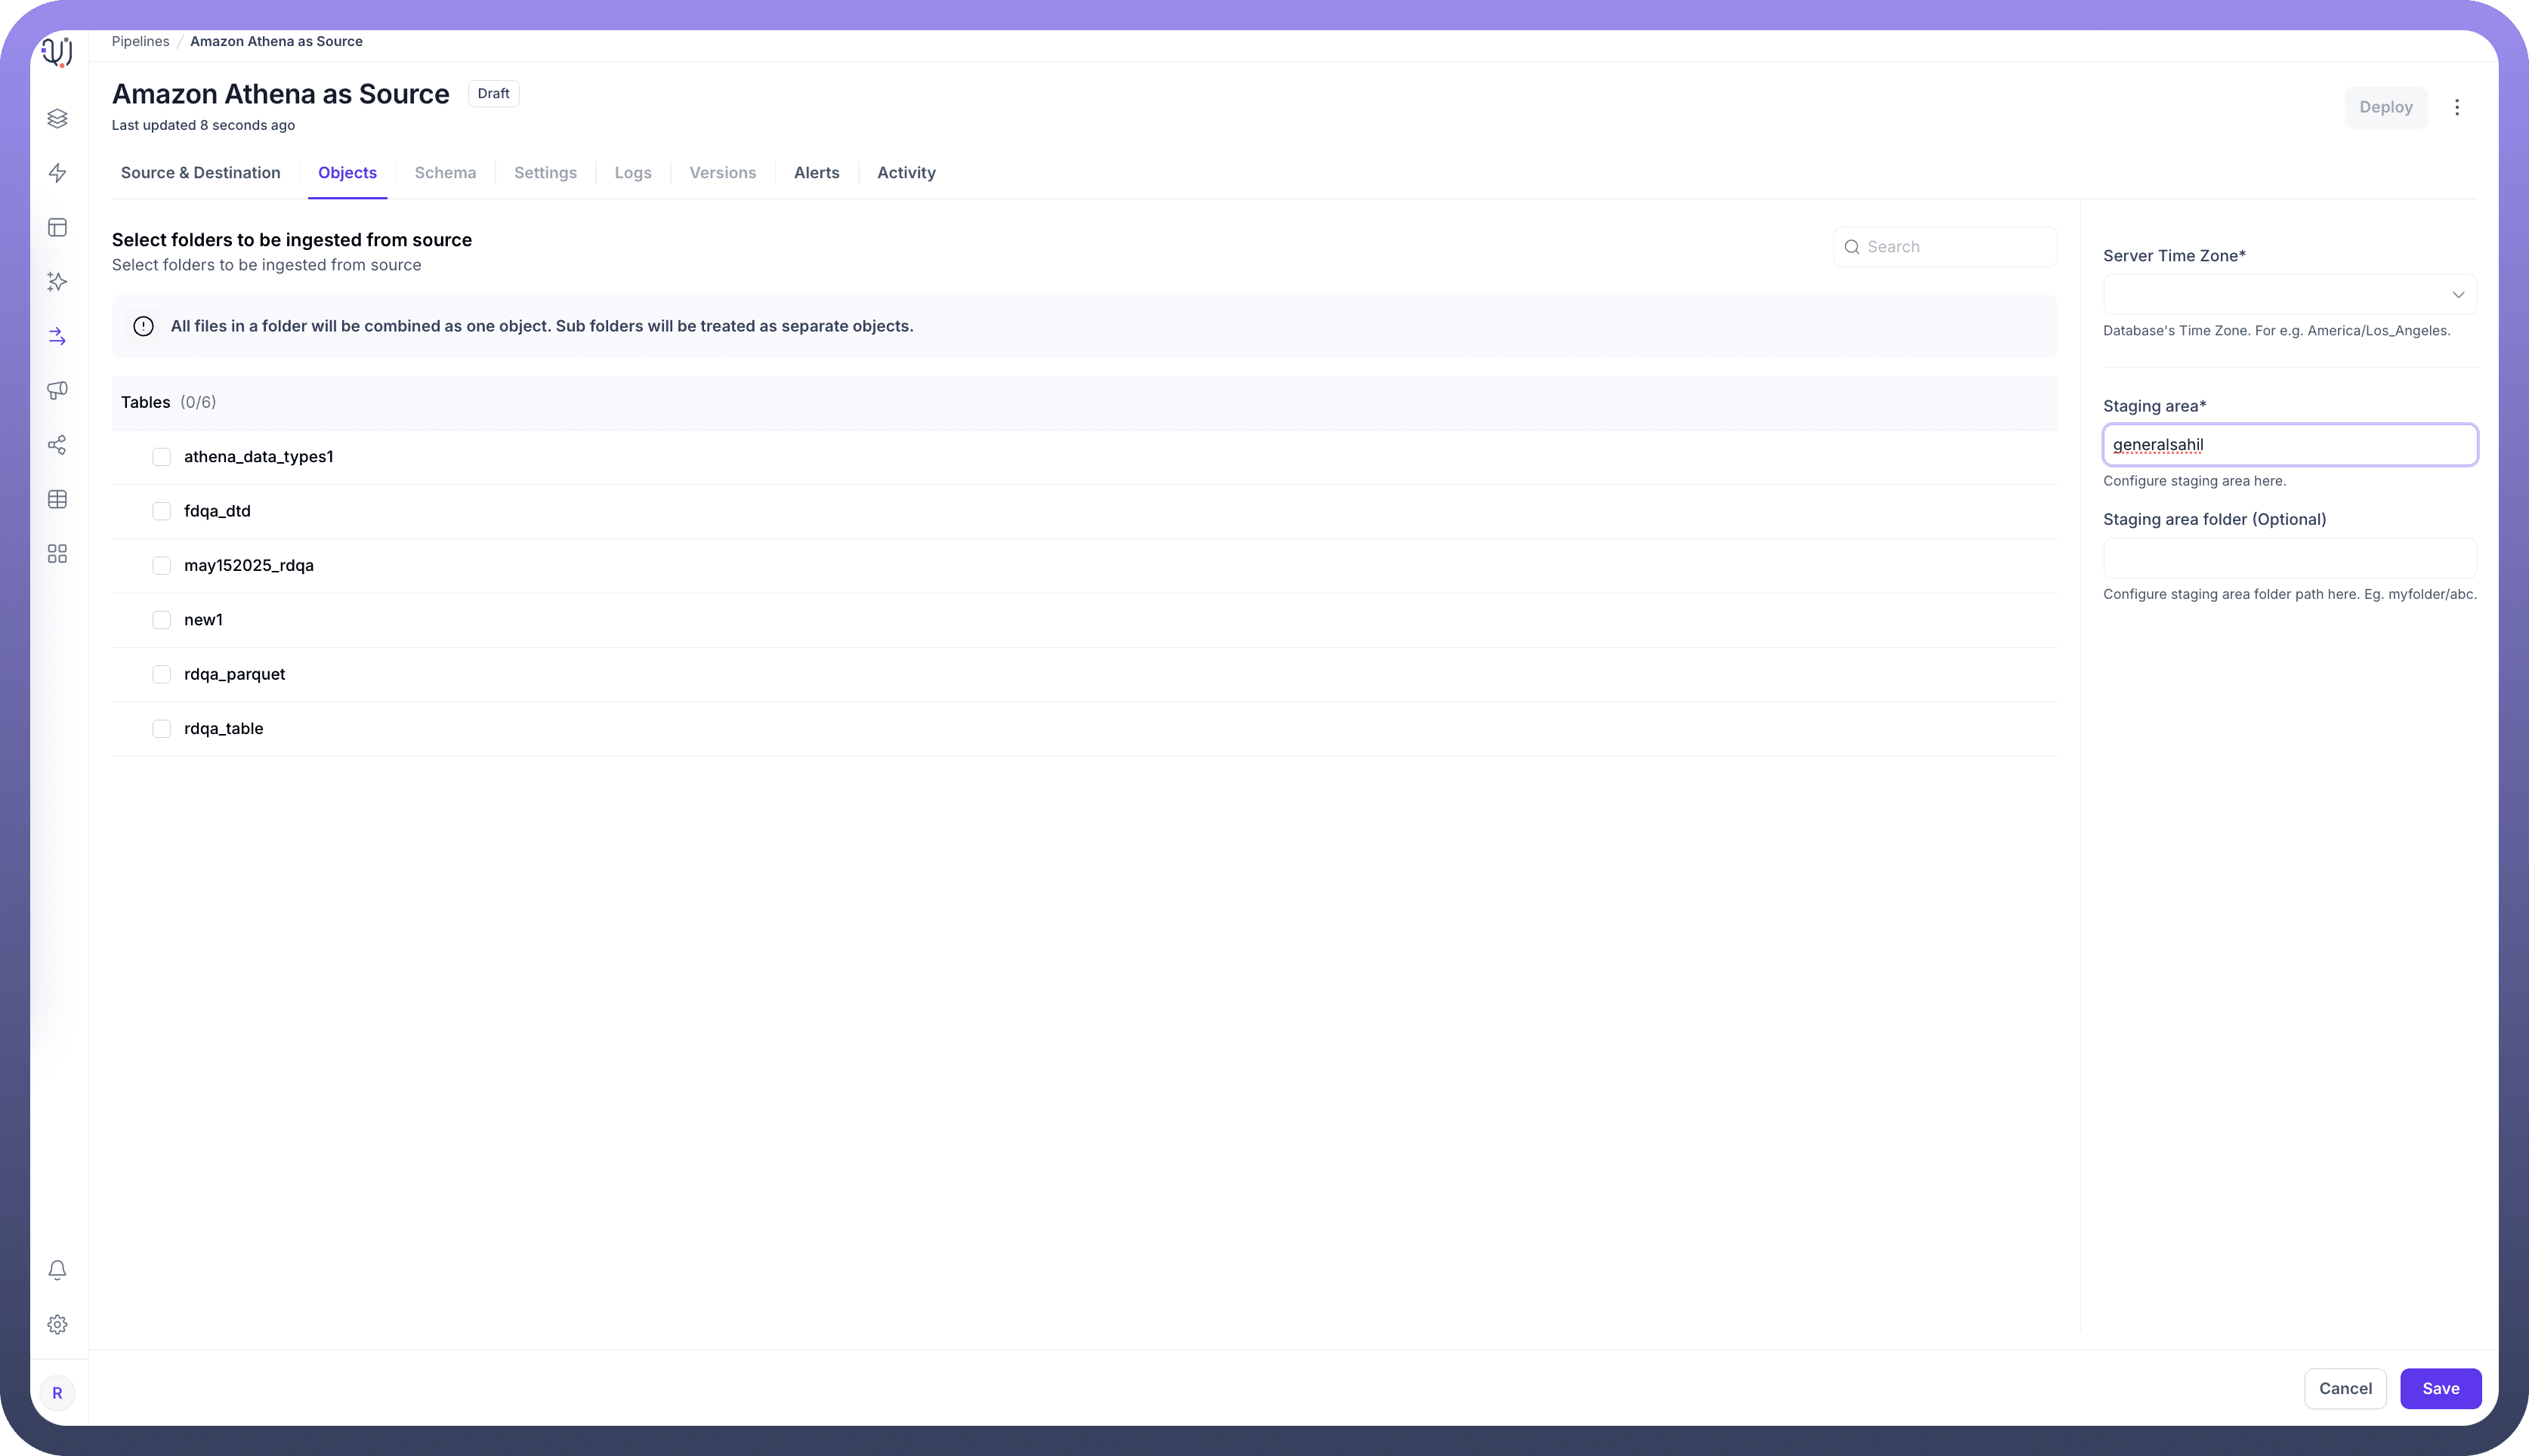Open the Activity tab
Image resolution: width=2529 pixels, height=1456 pixels.
click(x=906, y=173)
